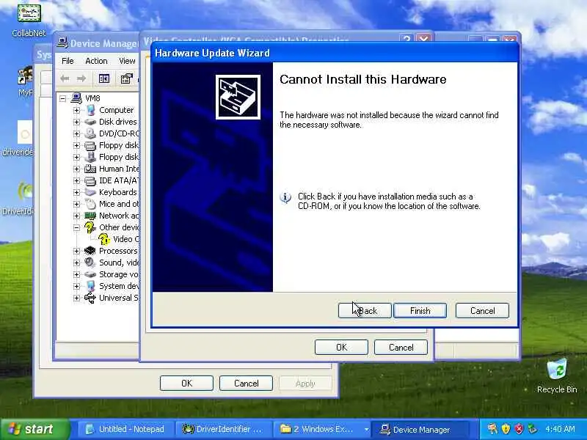This screenshot has width=587, height=440.
Task: Select the Storage volumes icon
Action: pos(90,274)
